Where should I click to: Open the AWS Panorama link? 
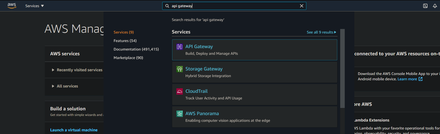[x=202, y=114]
